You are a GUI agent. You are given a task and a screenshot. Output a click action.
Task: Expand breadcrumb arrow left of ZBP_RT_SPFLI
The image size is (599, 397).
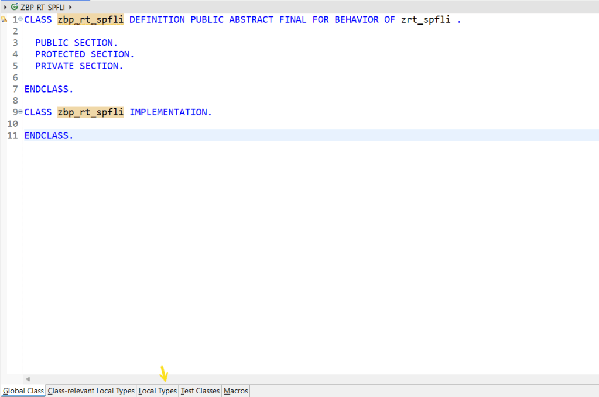[5, 7]
